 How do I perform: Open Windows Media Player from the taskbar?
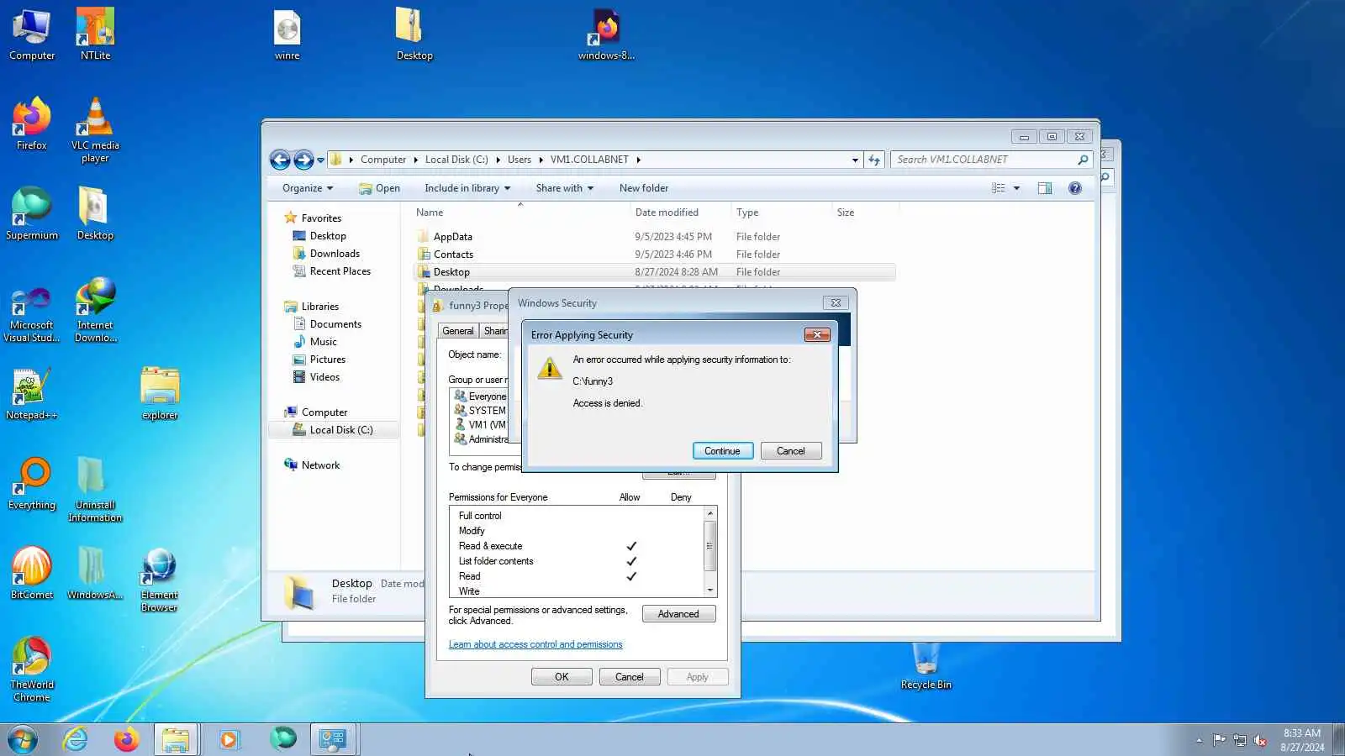pyautogui.click(x=229, y=739)
